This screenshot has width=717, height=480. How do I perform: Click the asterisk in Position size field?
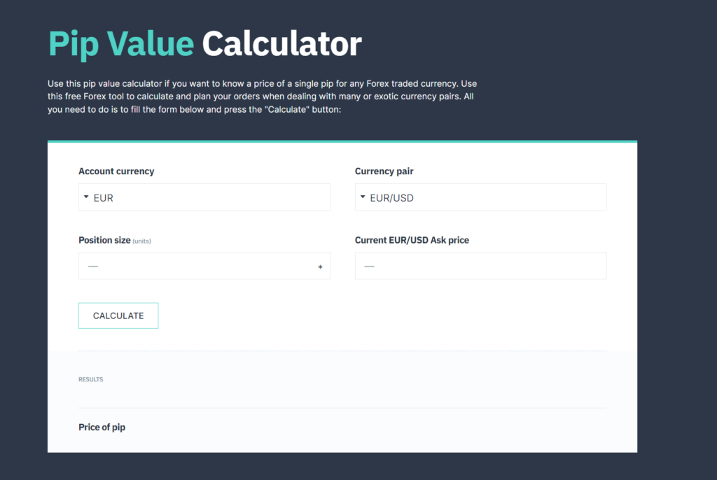320,267
